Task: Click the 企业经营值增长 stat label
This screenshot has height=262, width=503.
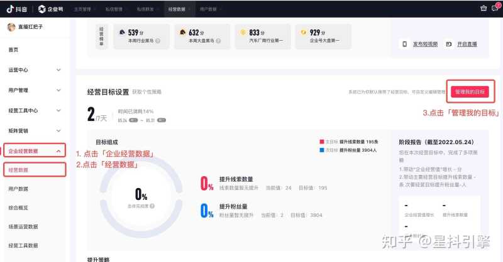Action: tap(419, 215)
